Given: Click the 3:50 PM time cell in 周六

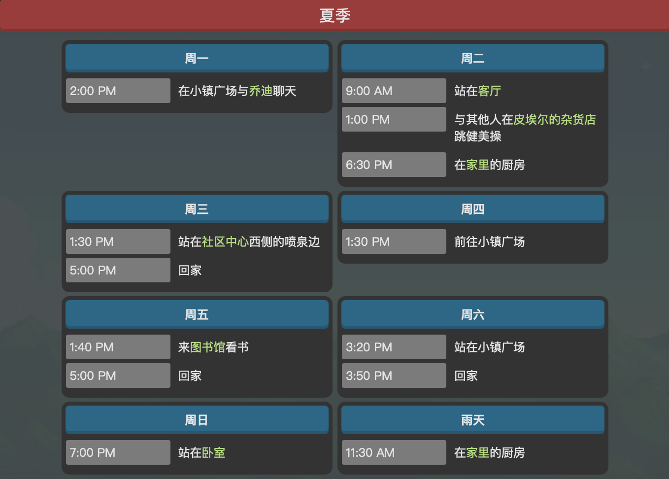Looking at the screenshot, I should [x=394, y=376].
